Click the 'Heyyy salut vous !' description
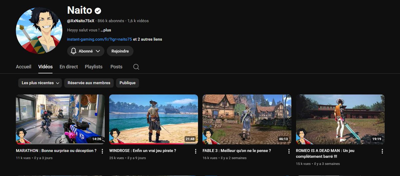Image resolution: width=400 pixels, height=176 pixels. coord(83,30)
